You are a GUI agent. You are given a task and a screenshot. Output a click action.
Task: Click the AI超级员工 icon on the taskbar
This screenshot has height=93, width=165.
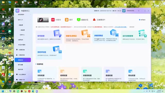coord(37,91)
